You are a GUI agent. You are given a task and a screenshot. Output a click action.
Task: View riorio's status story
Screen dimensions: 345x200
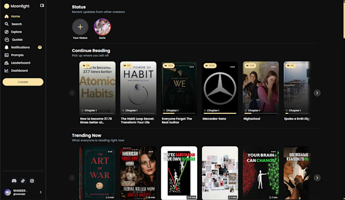pos(102,27)
